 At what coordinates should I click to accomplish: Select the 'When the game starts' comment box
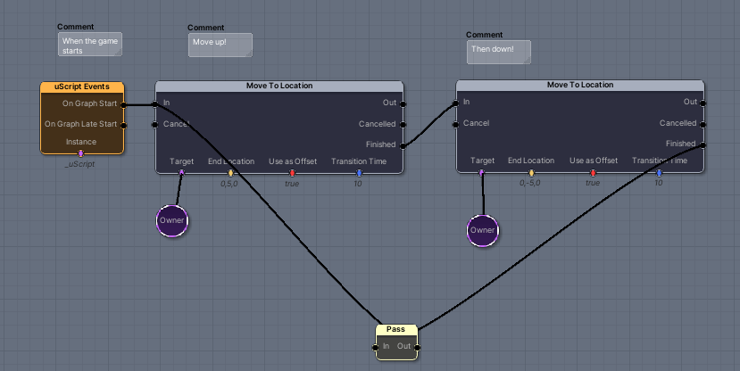tap(89, 45)
